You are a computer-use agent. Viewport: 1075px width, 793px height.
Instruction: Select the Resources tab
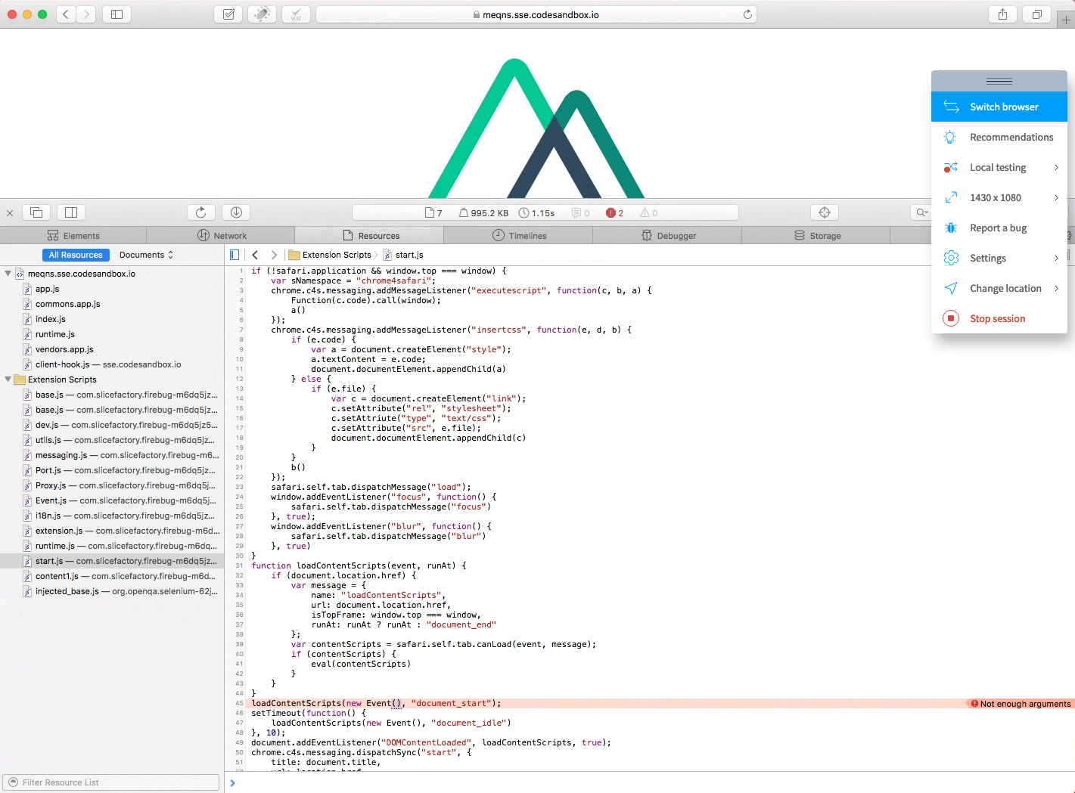[371, 236]
